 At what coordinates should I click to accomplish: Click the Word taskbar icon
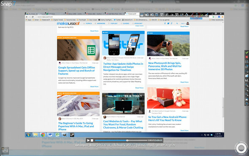[x=50, y=135]
